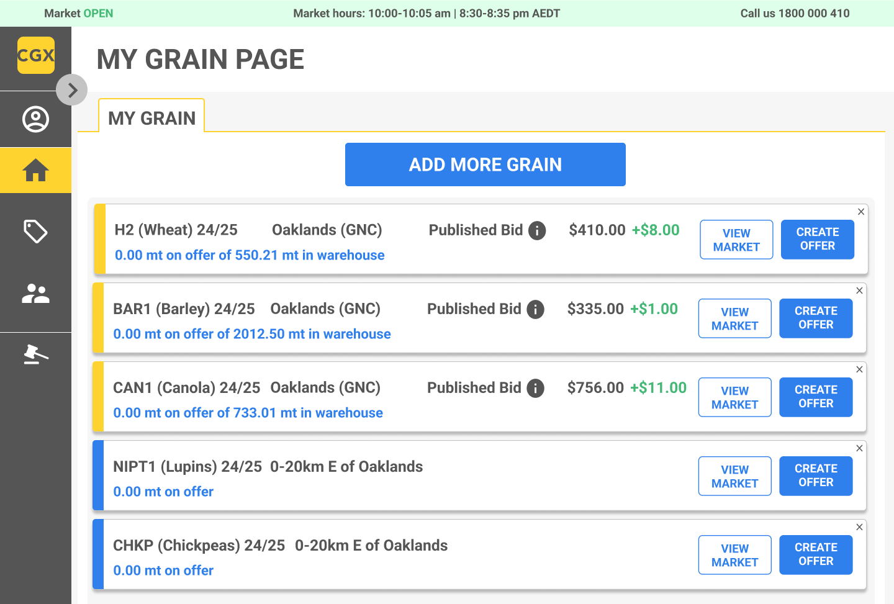Viewport: 894px width, 604px height.
Task: Open '0.00 mt on offer of 2012.50 mt' link
Action: click(252, 334)
